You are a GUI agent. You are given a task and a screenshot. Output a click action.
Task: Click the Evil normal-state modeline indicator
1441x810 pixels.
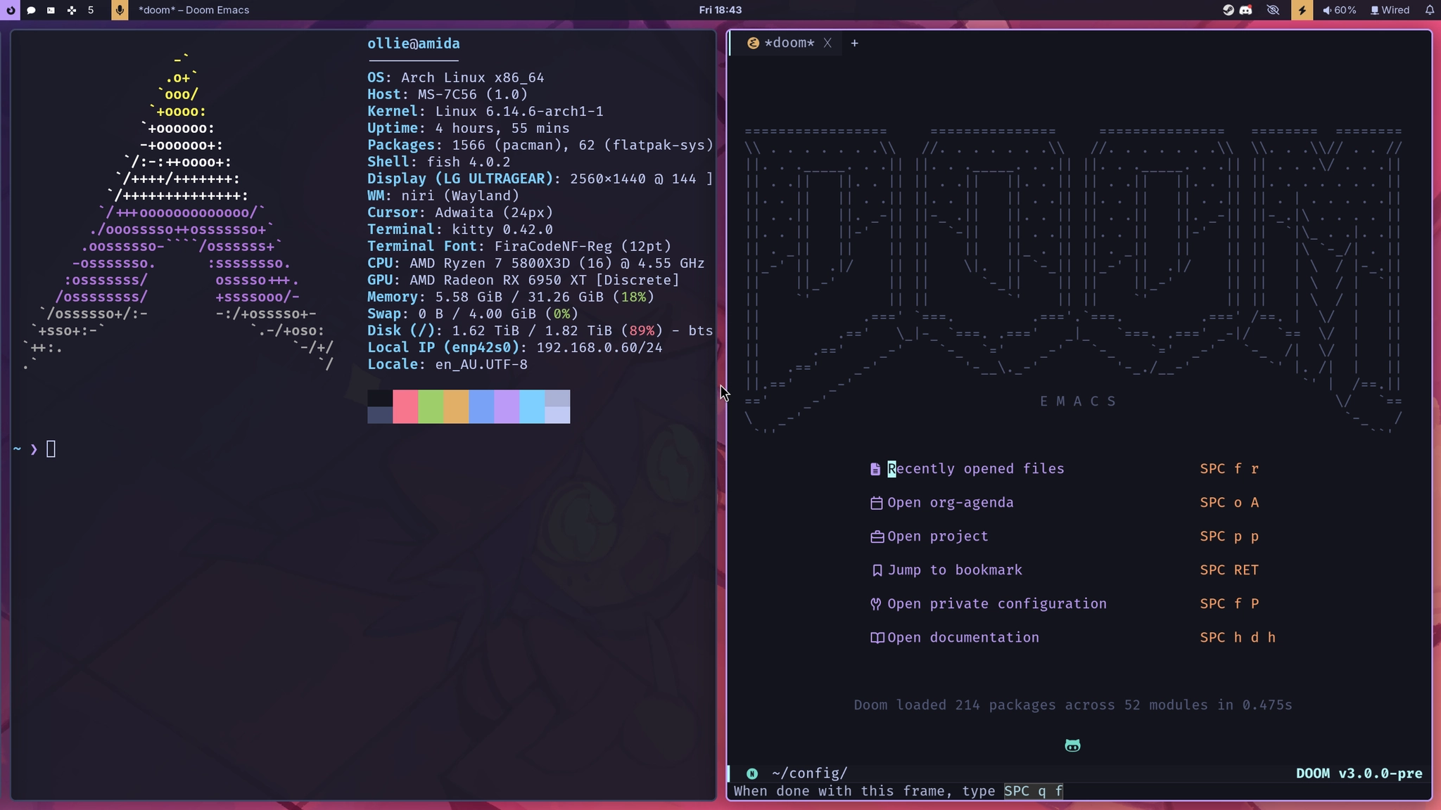[x=752, y=773]
